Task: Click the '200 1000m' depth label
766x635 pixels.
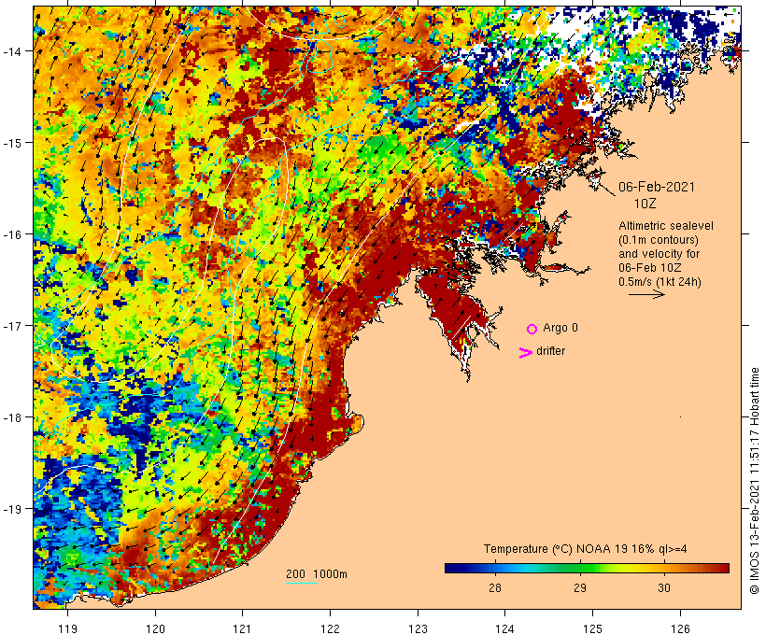Action: [x=317, y=574]
